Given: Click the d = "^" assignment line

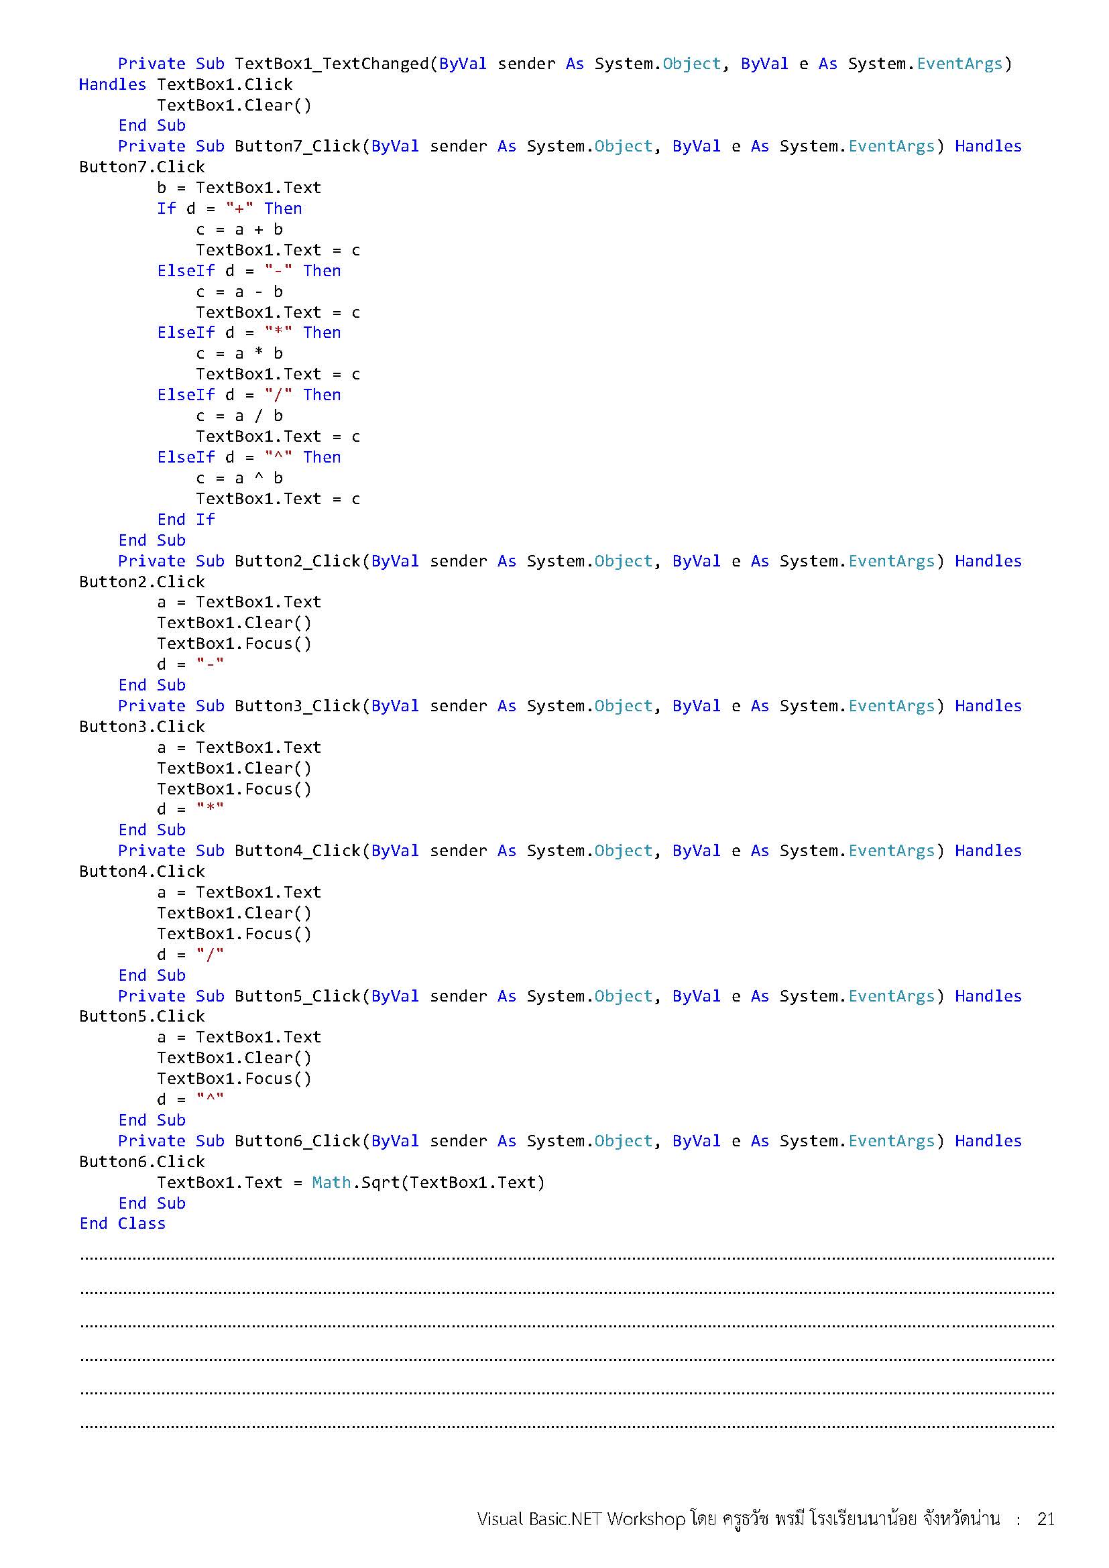Looking at the screenshot, I should (x=190, y=1099).
